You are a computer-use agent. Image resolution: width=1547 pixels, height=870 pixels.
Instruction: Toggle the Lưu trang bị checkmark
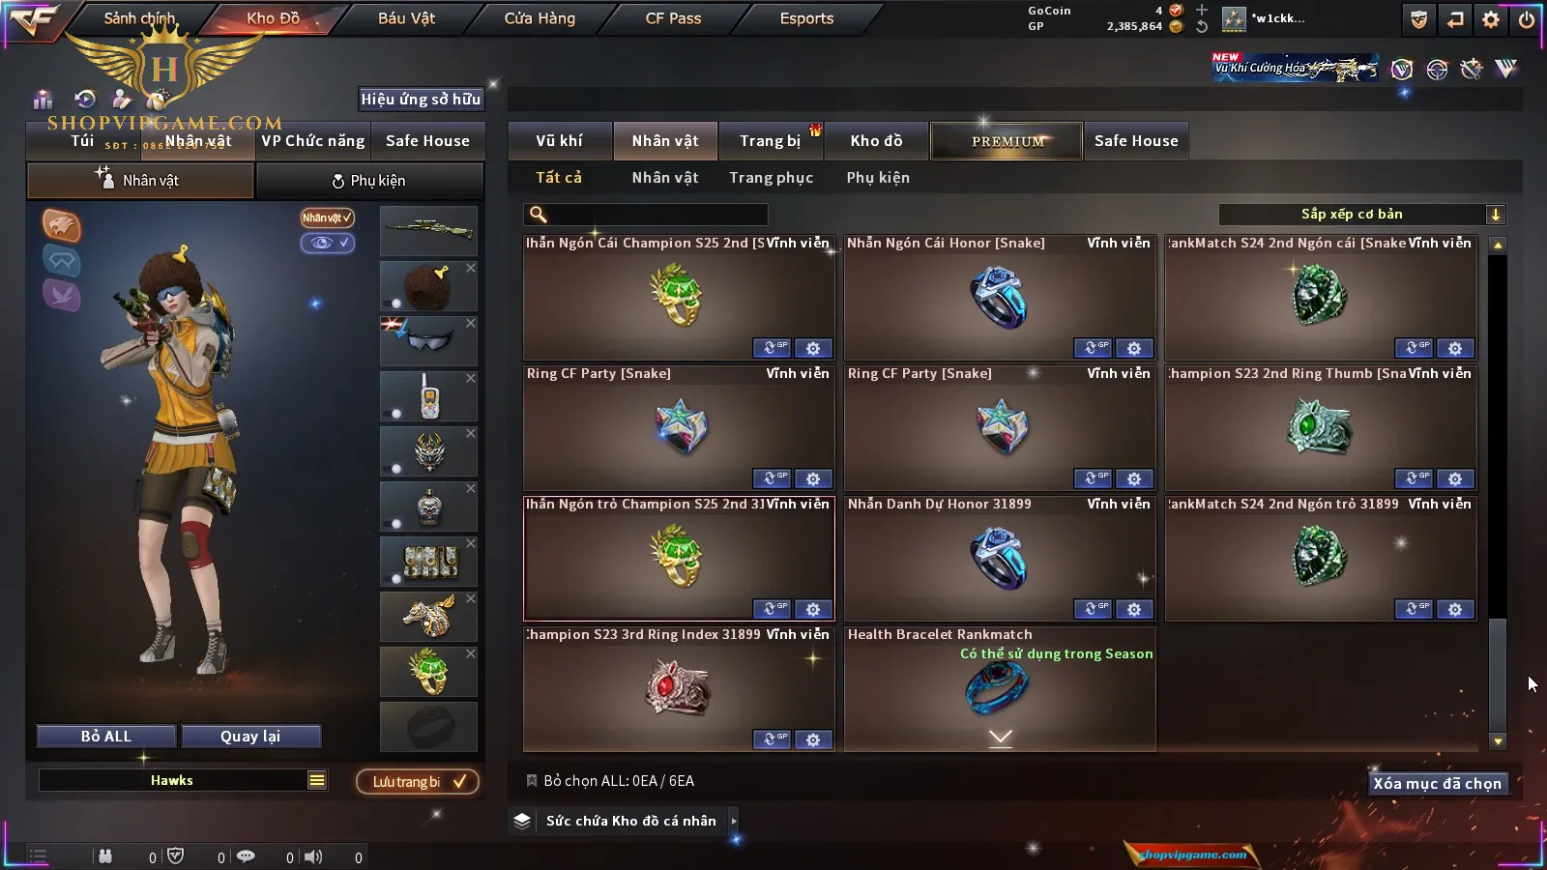[x=459, y=781]
